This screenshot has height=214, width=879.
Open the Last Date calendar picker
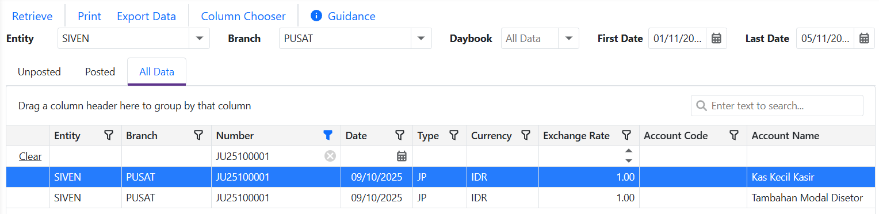pos(864,39)
